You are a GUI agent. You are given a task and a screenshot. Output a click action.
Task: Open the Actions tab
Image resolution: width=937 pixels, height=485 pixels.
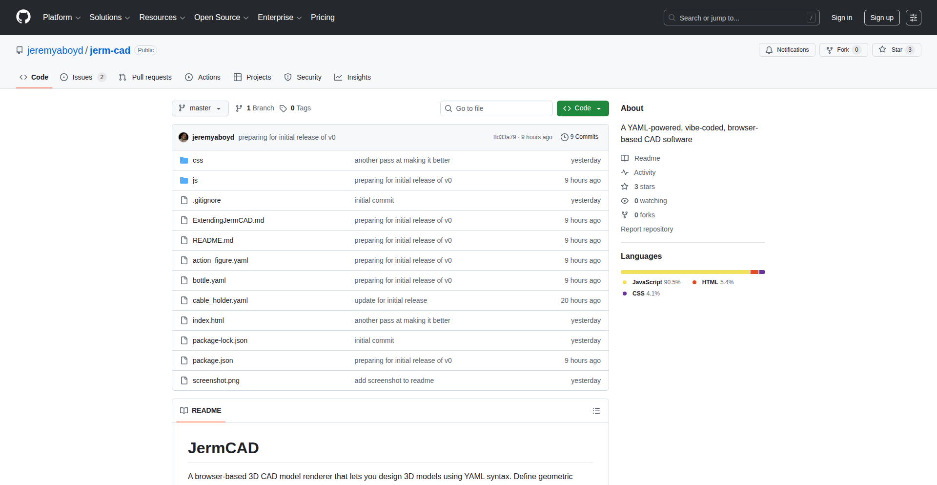coord(203,77)
